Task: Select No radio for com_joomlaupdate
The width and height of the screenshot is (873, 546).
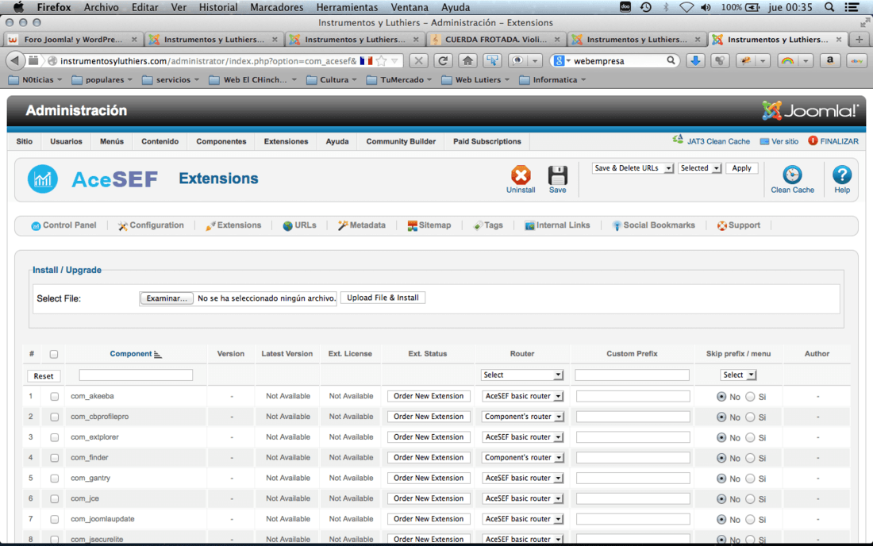Action: click(721, 519)
